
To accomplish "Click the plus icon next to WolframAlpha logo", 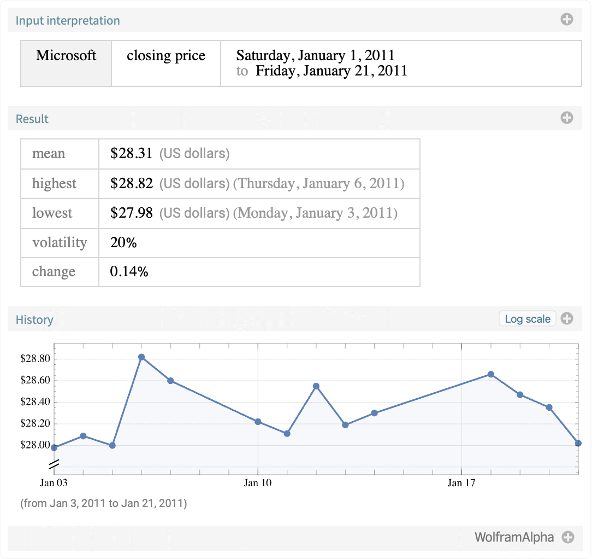I will click(568, 537).
